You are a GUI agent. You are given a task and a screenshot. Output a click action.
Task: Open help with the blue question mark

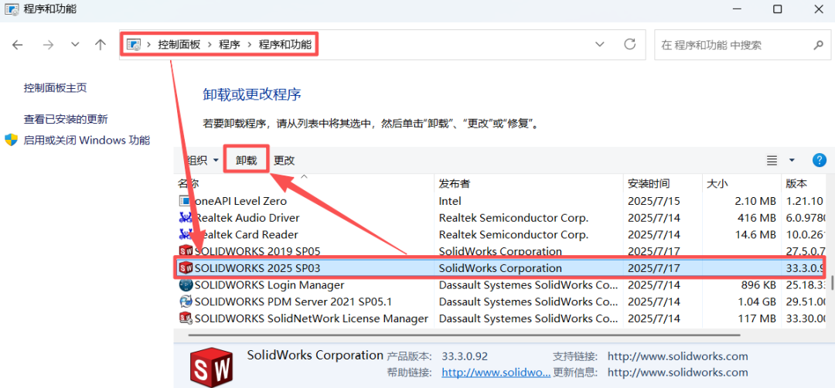[819, 160]
